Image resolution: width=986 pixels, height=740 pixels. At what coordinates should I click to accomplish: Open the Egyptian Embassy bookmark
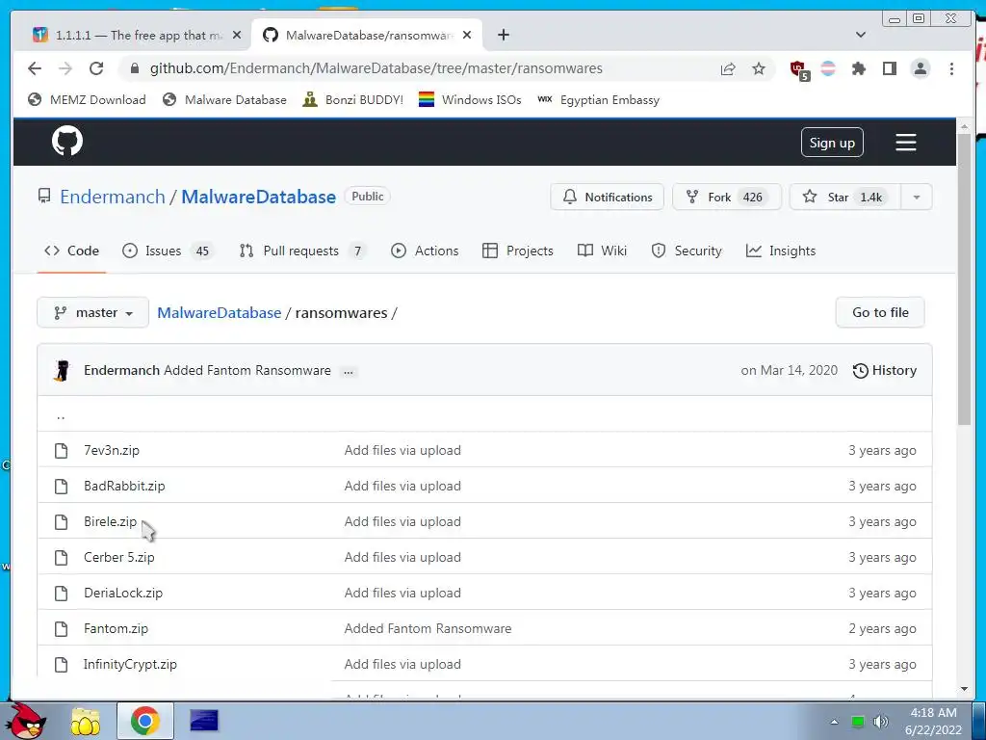[x=598, y=100]
